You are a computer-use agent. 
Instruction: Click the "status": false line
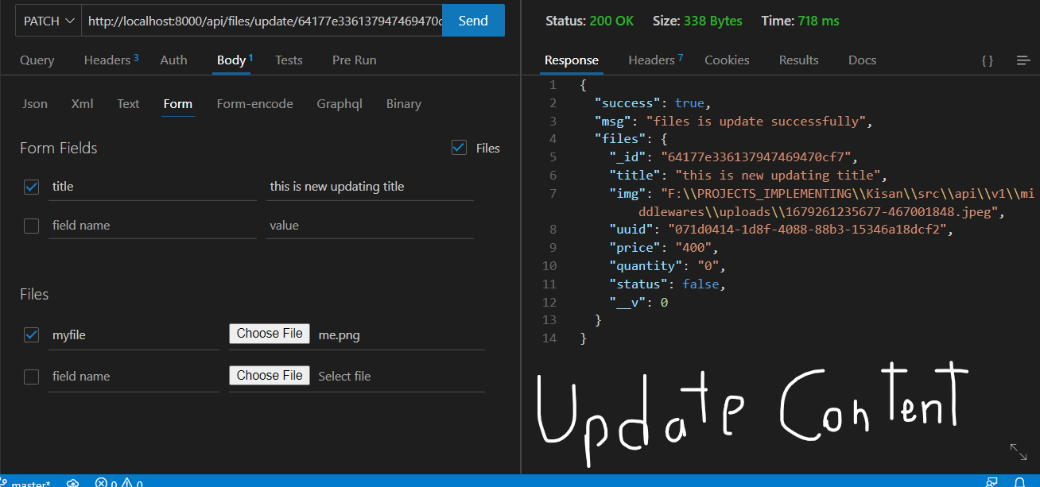click(668, 284)
